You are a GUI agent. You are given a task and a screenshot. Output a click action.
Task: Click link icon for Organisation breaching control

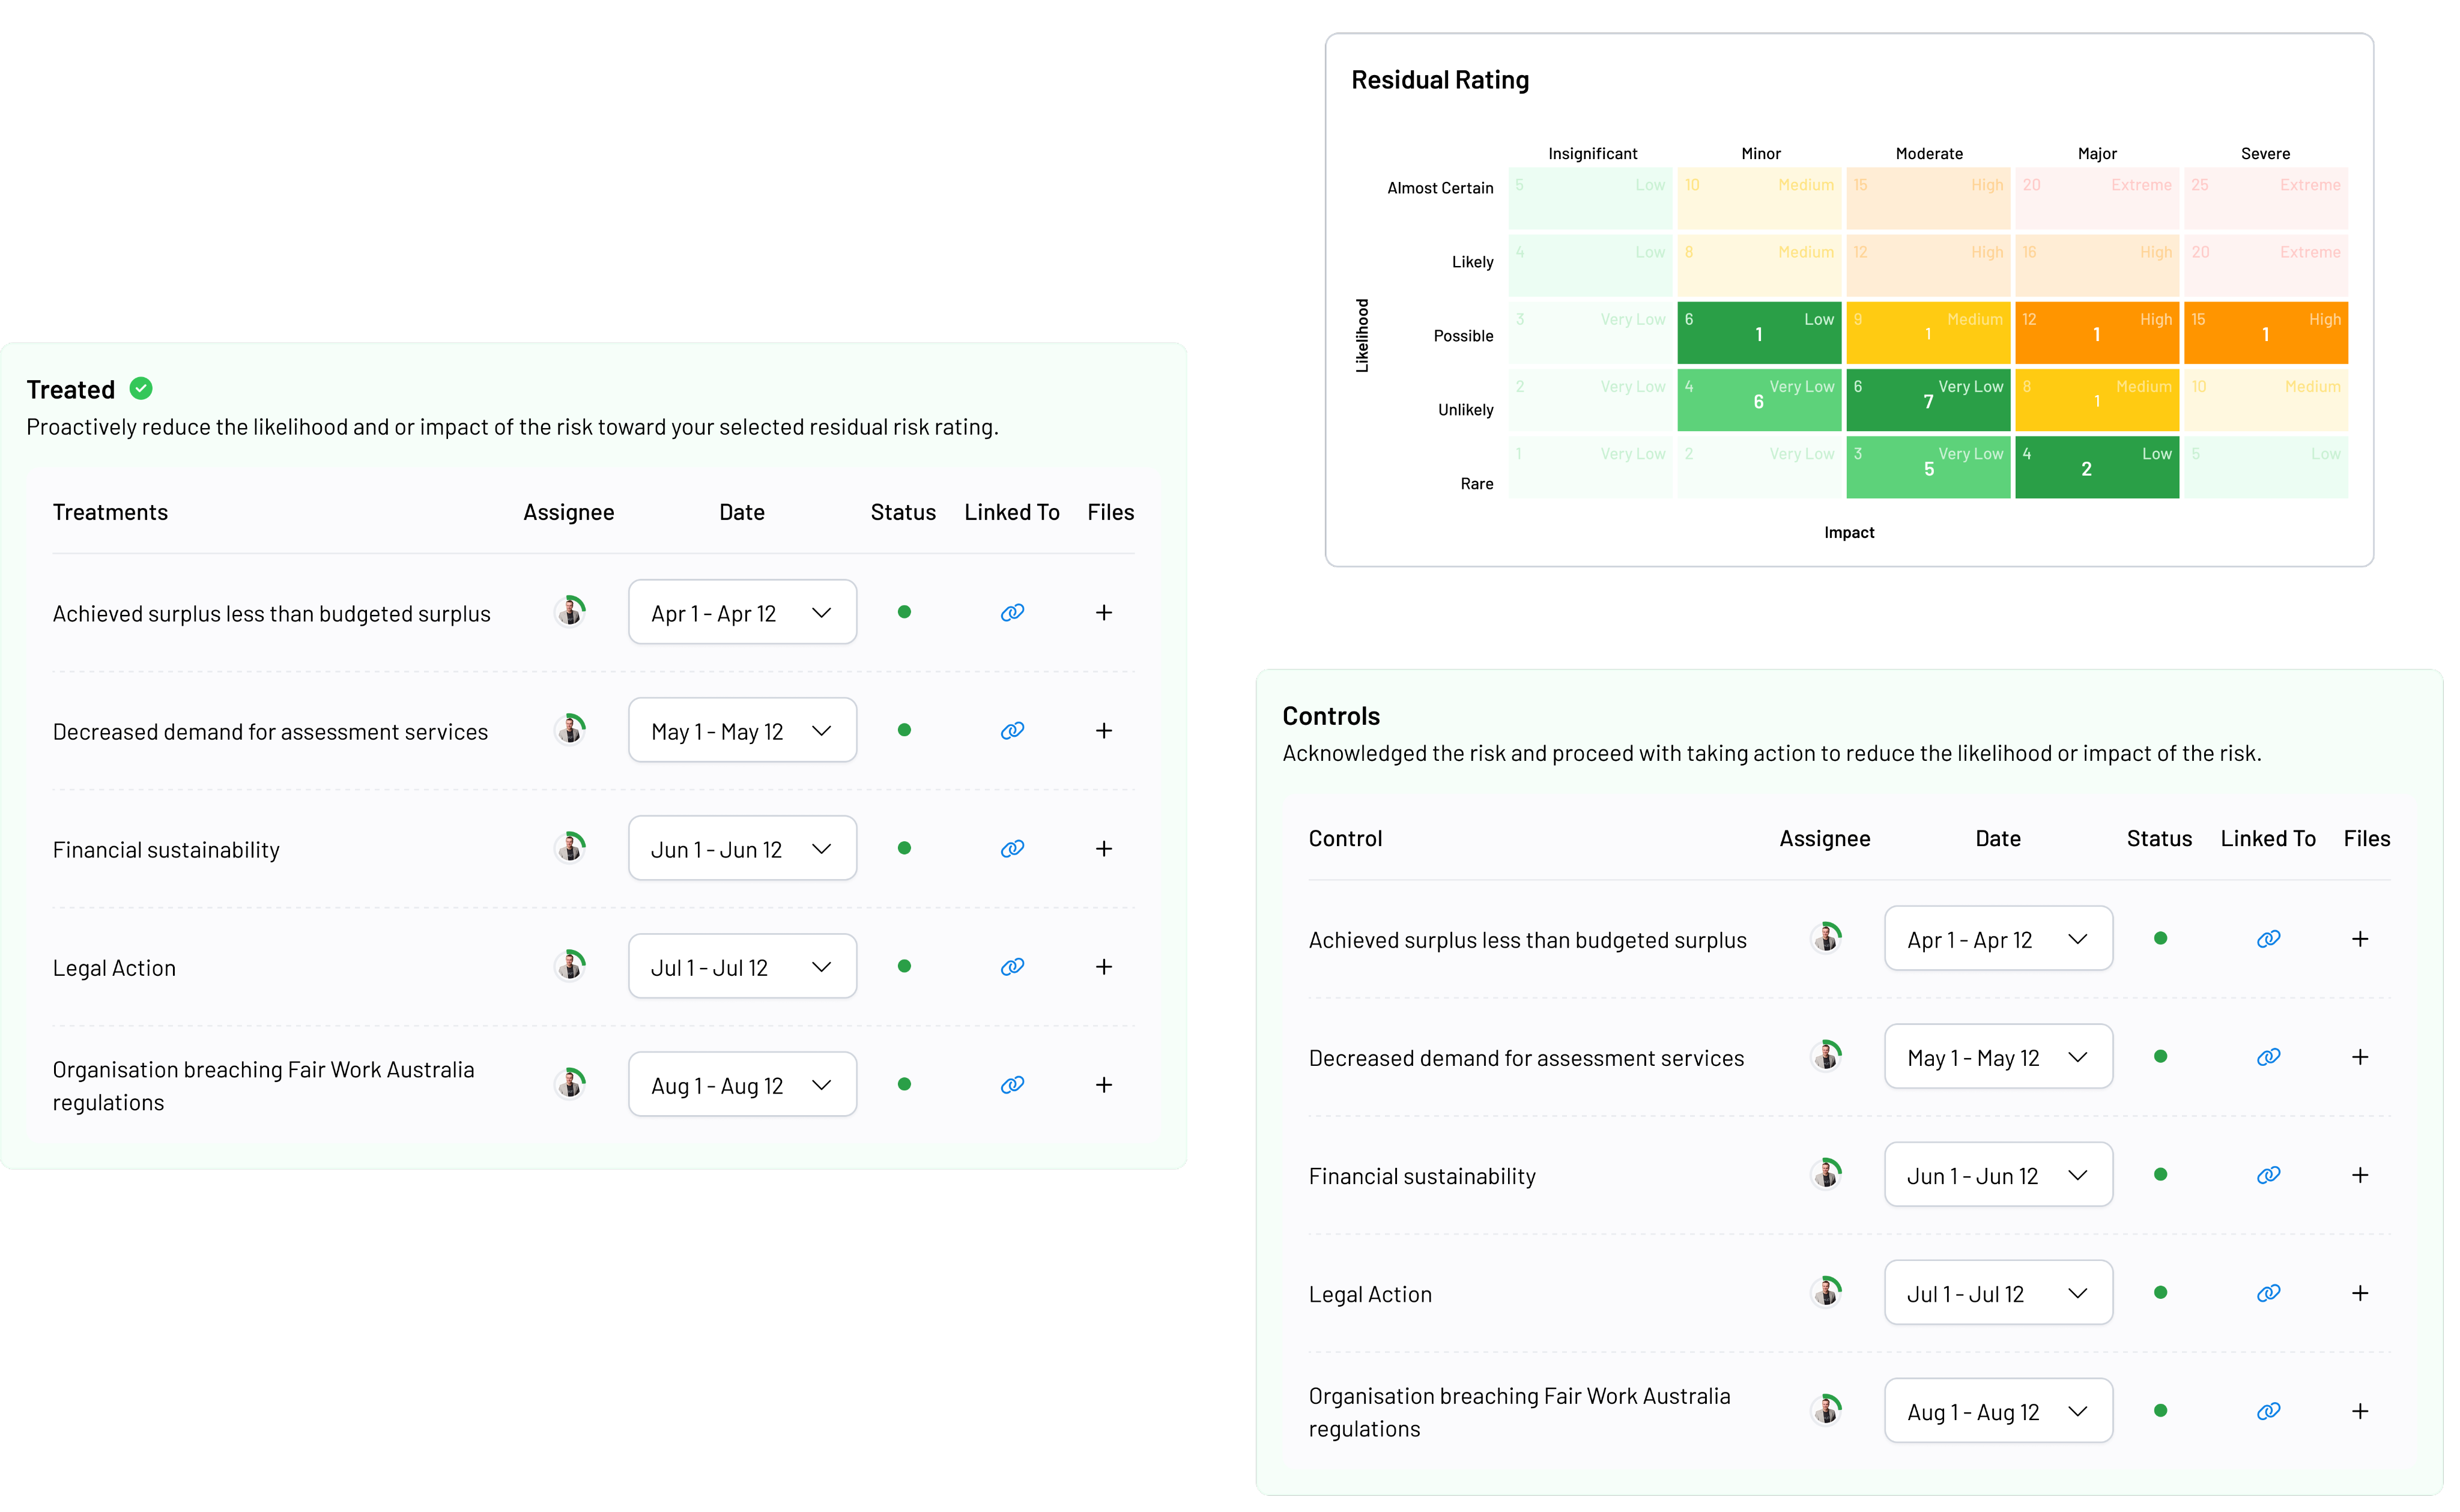[x=2268, y=1411]
